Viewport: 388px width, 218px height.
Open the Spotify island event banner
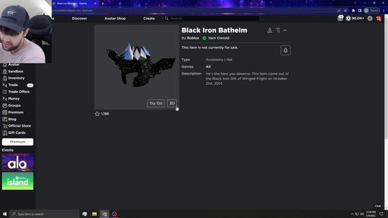[18, 181]
